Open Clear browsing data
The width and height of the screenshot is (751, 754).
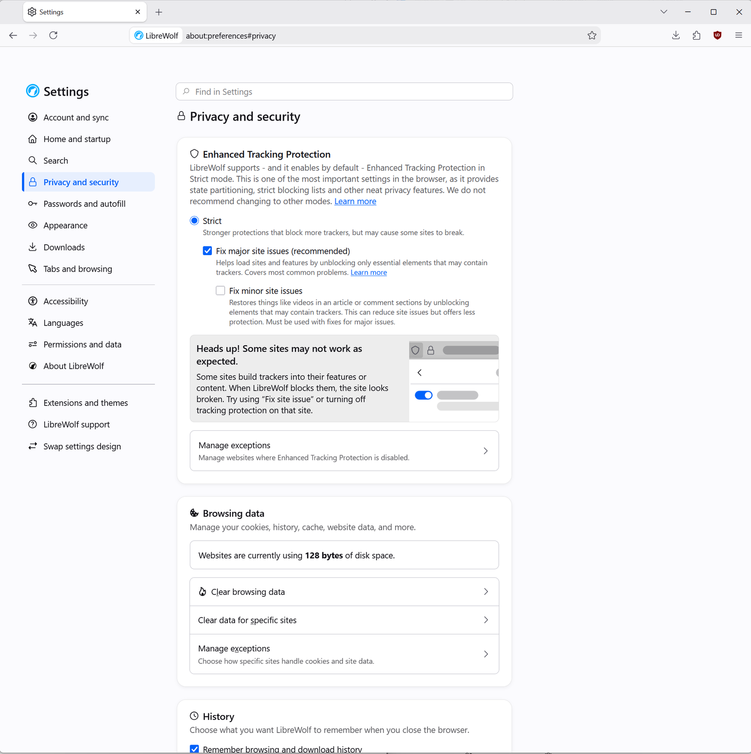click(x=344, y=592)
